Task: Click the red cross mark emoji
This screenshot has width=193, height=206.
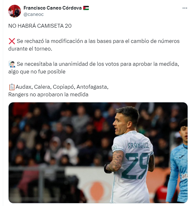Action: tap(12, 41)
